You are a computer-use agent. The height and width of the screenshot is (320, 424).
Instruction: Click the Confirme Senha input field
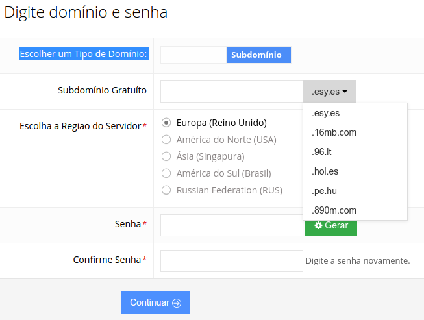tap(231, 260)
